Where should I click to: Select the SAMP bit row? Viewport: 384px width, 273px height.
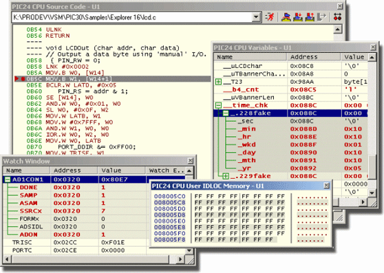coord(76,195)
